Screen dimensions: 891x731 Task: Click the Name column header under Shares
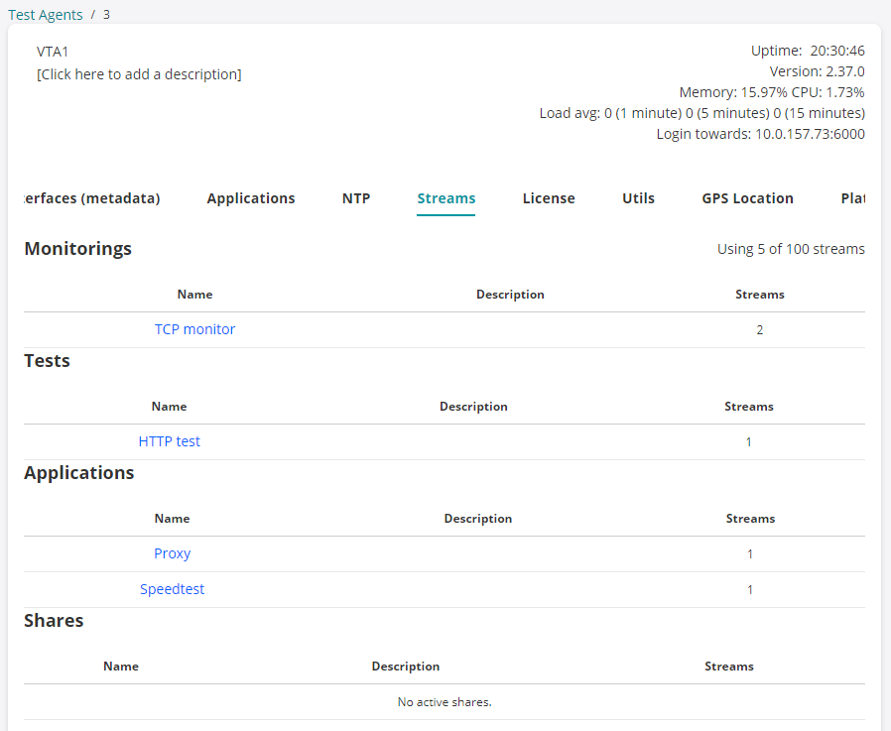pyautogui.click(x=121, y=667)
